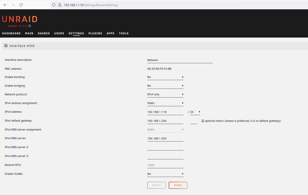The width and height of the screenshot is (308, 195).
Task: Click the Interface eth0 header text
Action: tap(22, 46)
